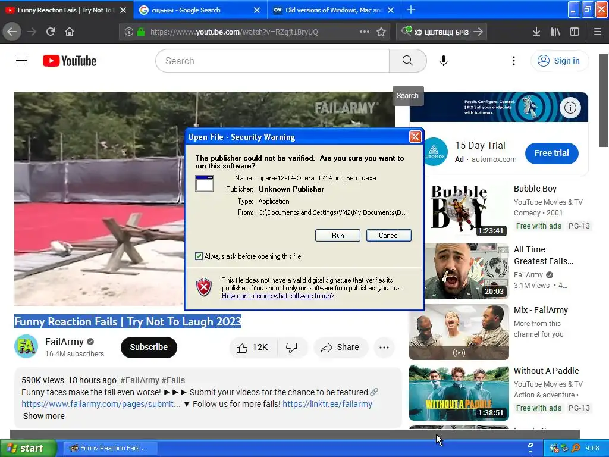Switch to Old versions of Windows tab
Image resolution: width=609 pixels, height=457 pixels.
tap(334, 10)
